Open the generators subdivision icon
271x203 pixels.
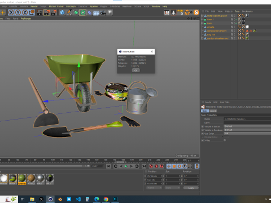click(76, 12)
